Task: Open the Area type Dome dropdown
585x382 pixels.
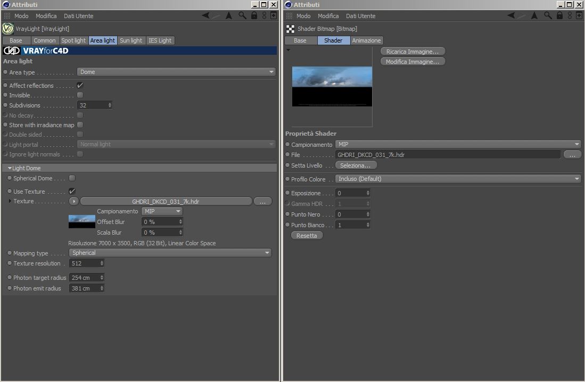Action: [176, 72]
